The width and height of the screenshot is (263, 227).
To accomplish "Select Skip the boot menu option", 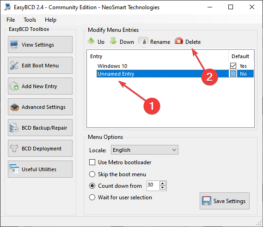I will click(x=92, y=174).
